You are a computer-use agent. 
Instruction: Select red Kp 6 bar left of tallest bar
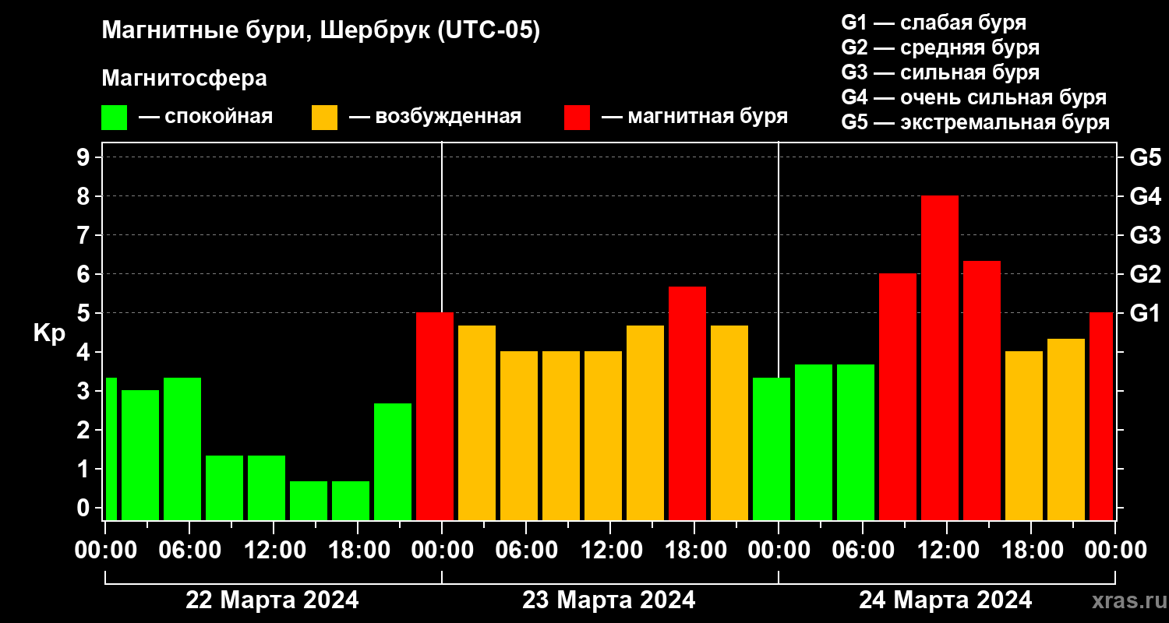(898, 396)
